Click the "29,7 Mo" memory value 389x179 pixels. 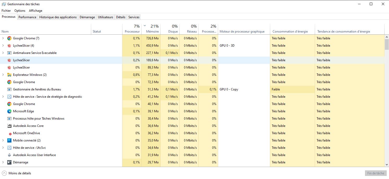[153, 162]
